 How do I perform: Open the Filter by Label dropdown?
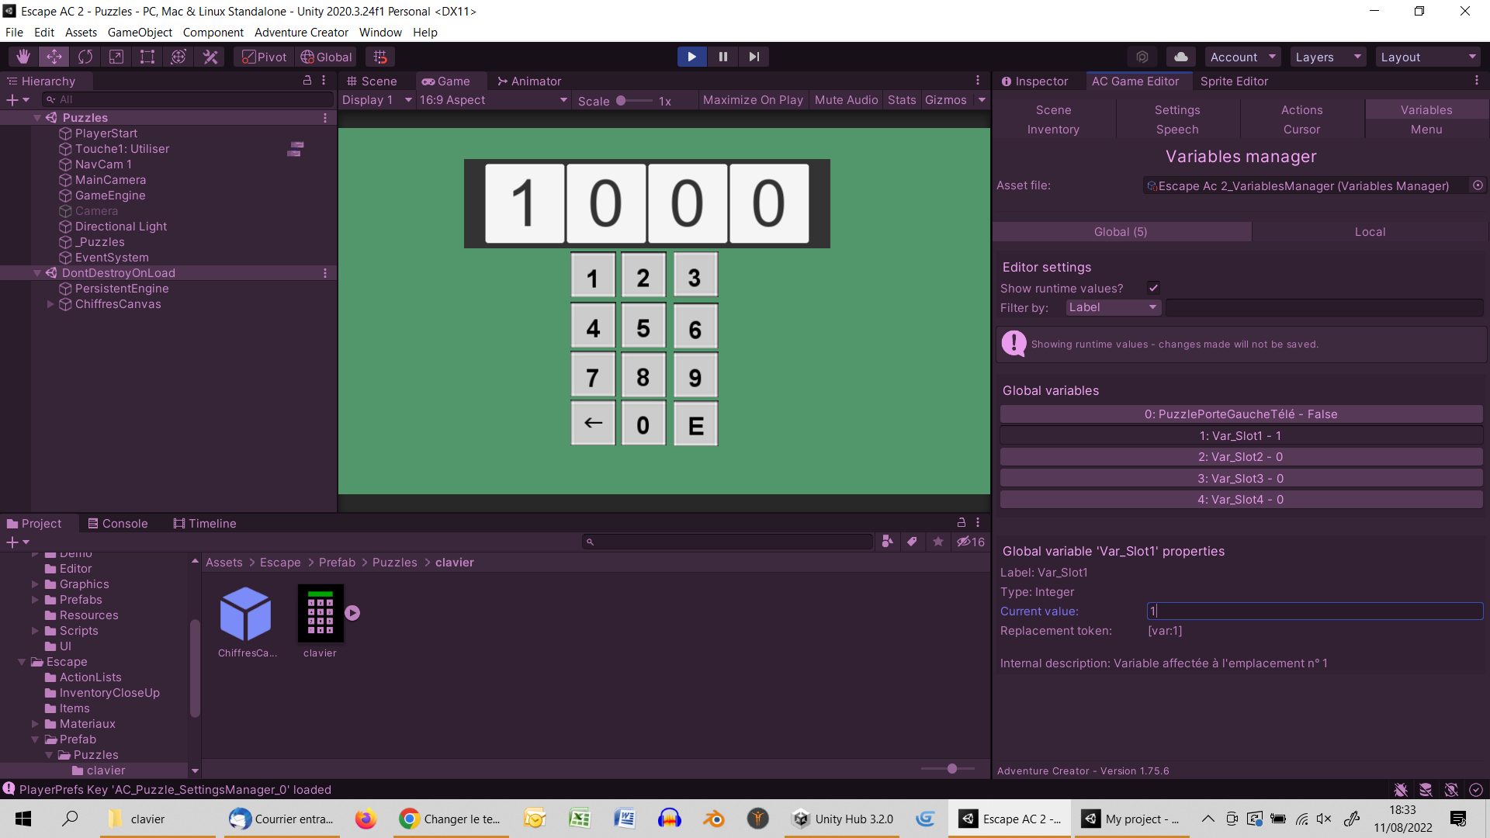point(1112,307)
